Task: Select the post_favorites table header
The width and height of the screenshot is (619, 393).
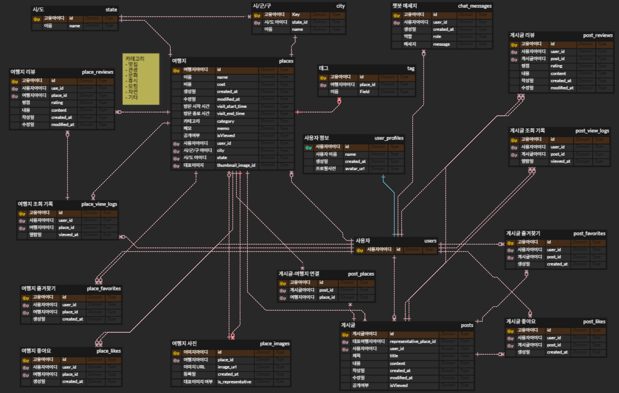Action: [x=555, y=234]
